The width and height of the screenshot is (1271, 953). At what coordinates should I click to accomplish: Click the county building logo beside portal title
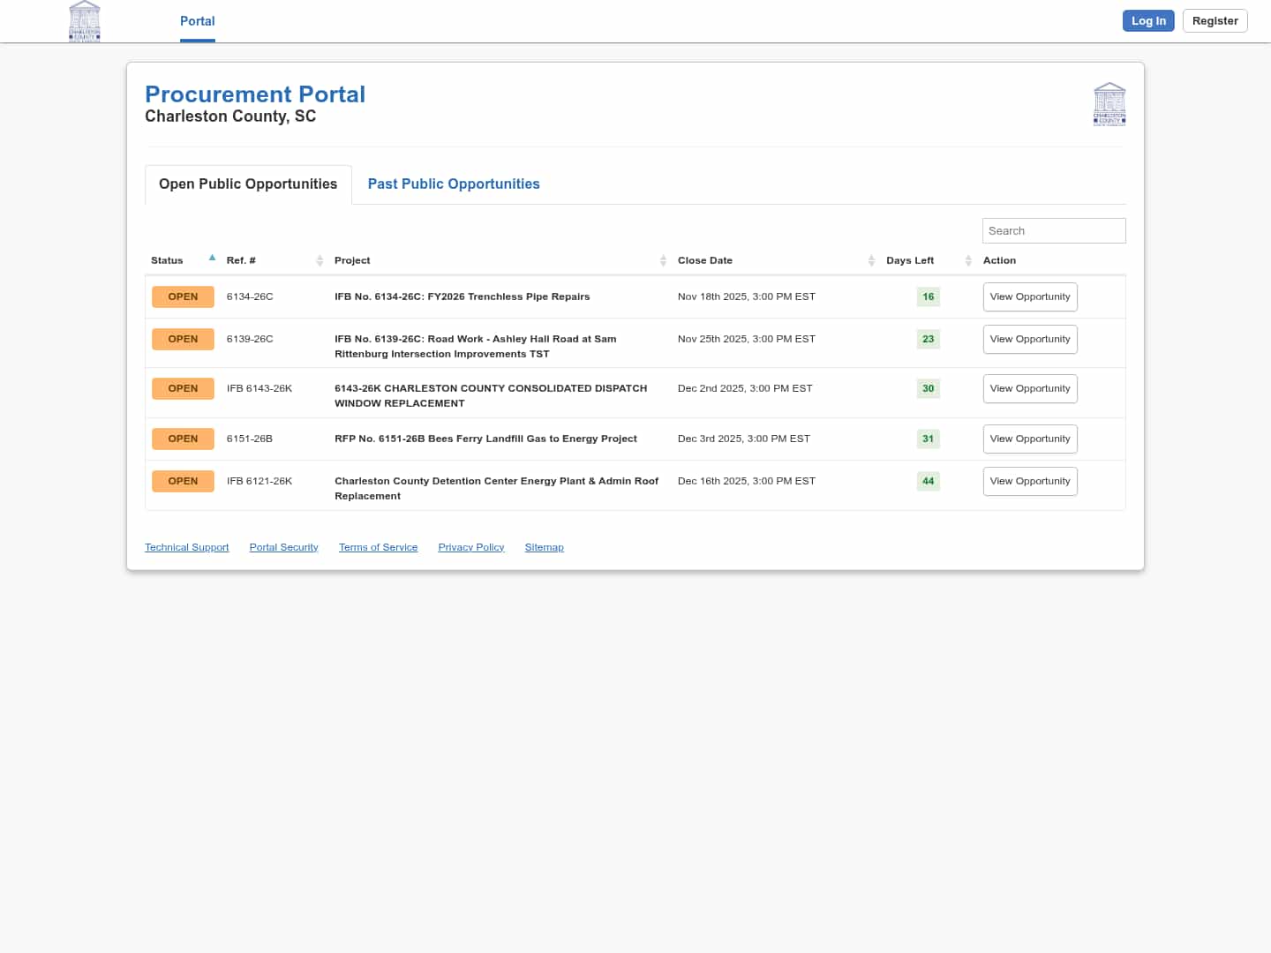1109,104
